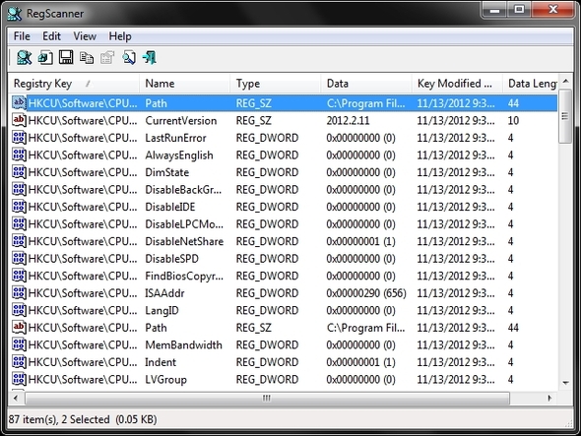Click the 0x00000290 (656) data value
Screen dimensions: 581x436
pos(366,293)
